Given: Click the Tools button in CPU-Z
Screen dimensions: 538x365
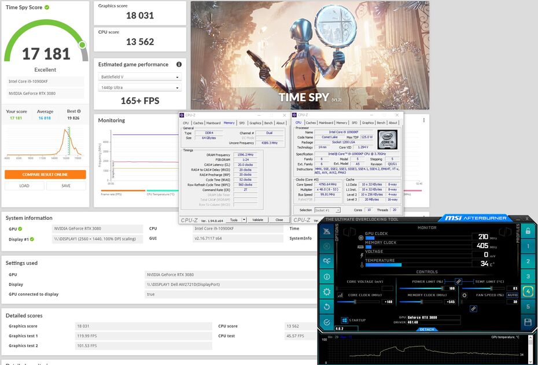Looking at the screenshot, I should [234, 220].
